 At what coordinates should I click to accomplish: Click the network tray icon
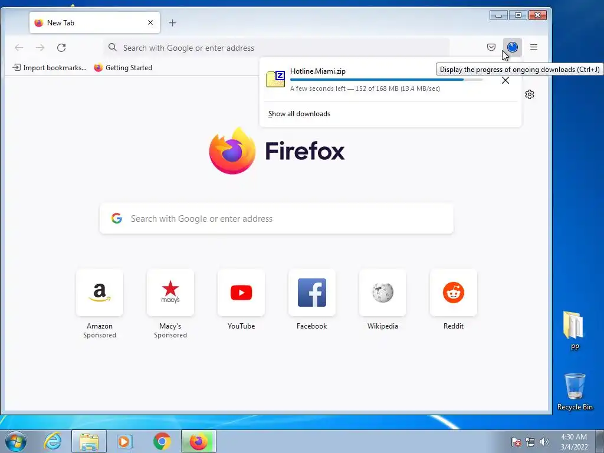point(530,442)
